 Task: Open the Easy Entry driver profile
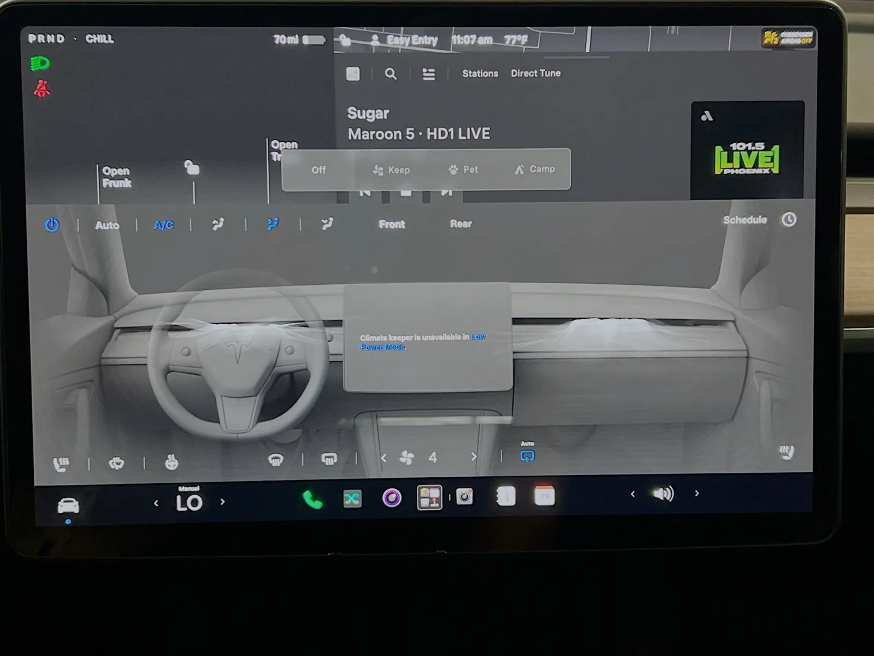pos(404,40)
